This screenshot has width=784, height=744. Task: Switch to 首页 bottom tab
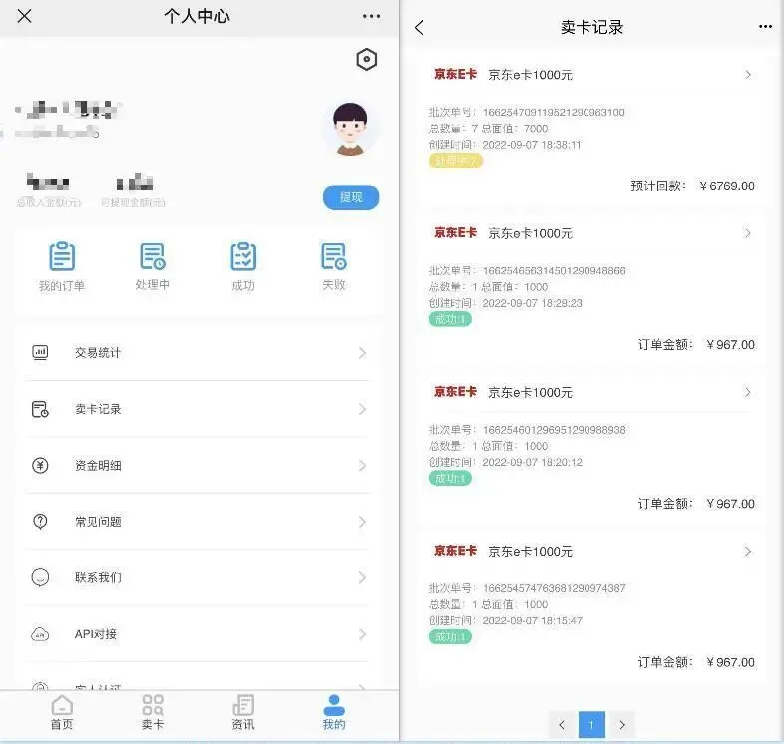62,712
